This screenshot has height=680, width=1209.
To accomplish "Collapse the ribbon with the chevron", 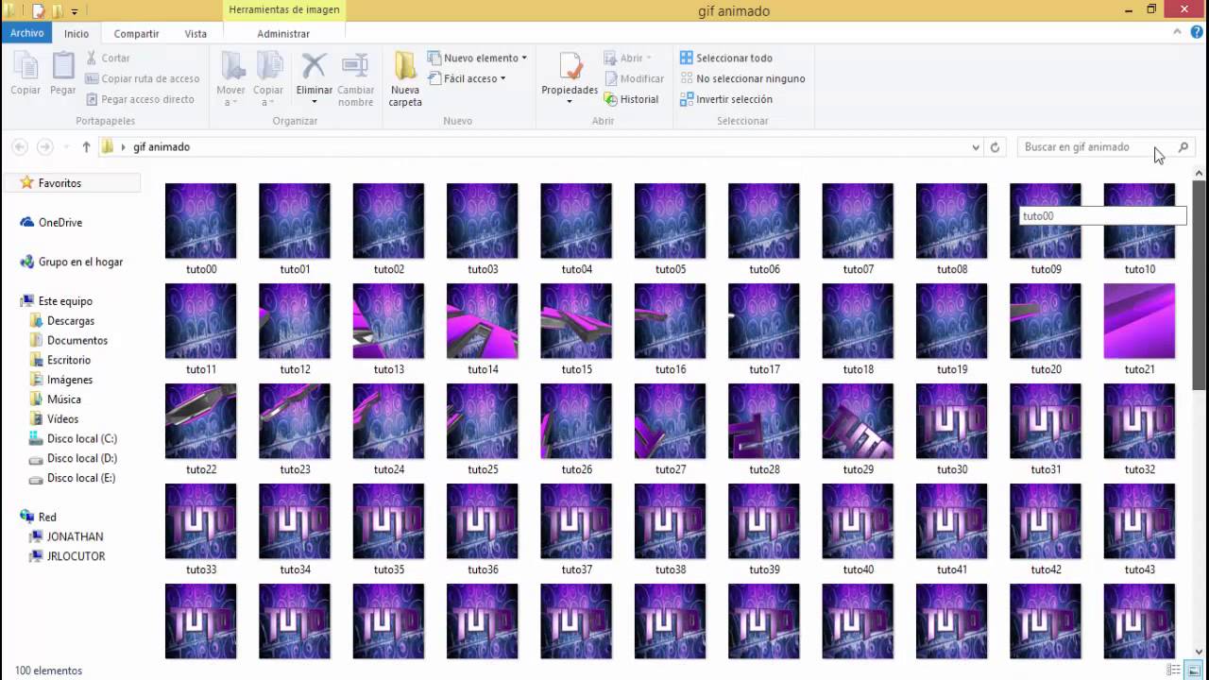I will pyautogui.click(x=1177, y=32).
